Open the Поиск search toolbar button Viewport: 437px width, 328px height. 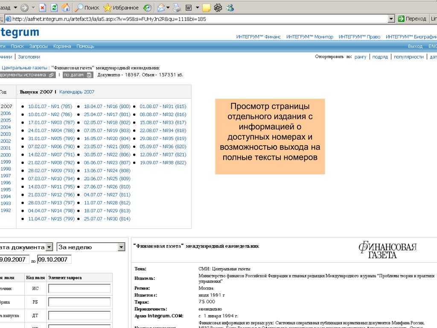coord(87,8)
